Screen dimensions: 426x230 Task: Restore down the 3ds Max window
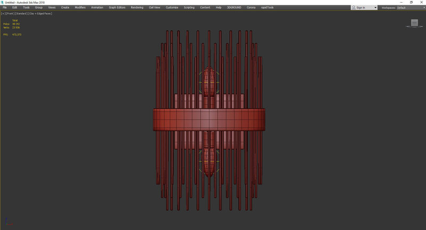[411, 2]
